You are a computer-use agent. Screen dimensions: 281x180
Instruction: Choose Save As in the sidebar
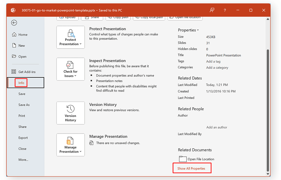(x=24, y=105)
